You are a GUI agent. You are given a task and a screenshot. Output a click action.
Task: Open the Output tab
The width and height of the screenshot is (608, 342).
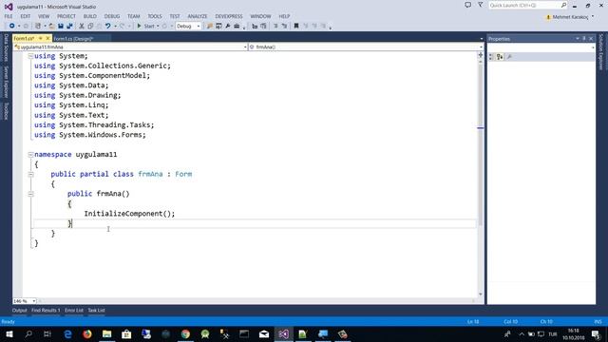19,311
